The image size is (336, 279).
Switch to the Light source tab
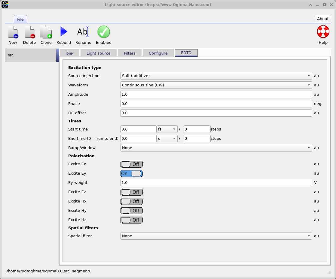(98, 53)
